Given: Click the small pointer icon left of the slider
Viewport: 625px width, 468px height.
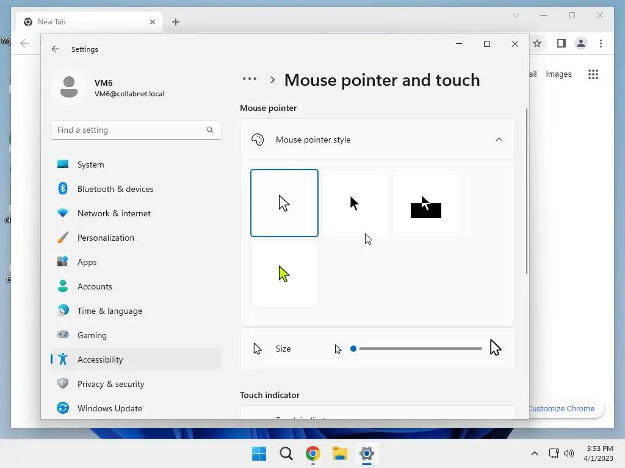Looking at the screenshot, I should pyautogui.click(x=338, y=349).
